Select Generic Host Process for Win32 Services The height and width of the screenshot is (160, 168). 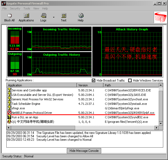pos(83,99)
